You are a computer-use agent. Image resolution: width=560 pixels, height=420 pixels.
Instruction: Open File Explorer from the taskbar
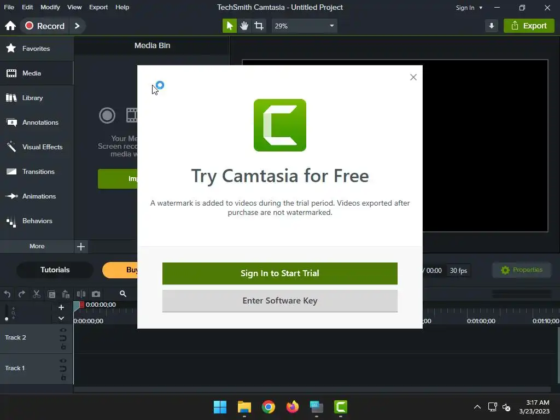[244, 407]
